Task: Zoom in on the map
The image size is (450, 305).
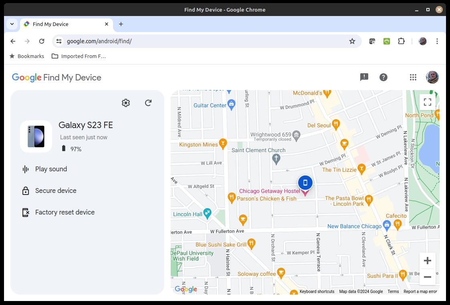Action: click(x=428, y=261)
